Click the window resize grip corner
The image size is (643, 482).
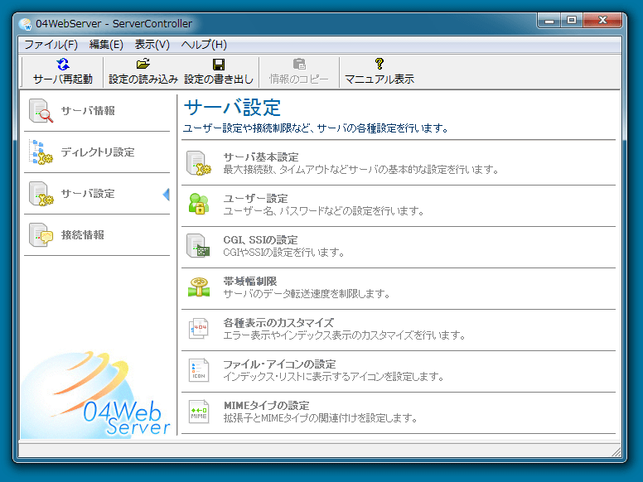tap(616, 451)
